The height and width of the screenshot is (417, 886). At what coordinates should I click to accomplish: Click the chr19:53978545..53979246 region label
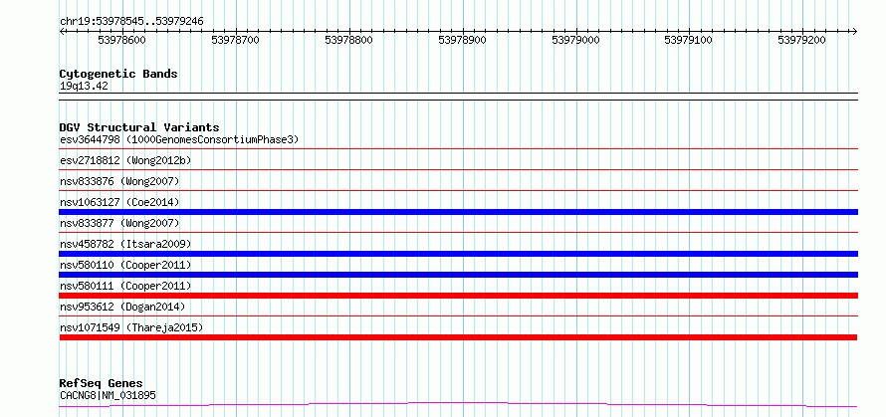[131, 22]
